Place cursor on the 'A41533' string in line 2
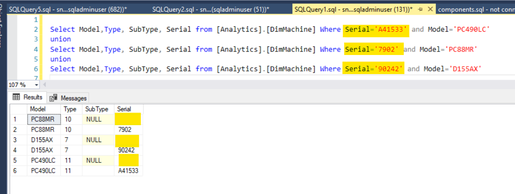 click(x=392, y=29)
